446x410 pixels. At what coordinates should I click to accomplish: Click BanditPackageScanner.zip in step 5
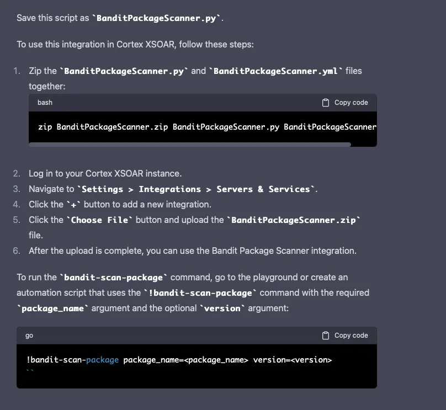pos(294,220)
